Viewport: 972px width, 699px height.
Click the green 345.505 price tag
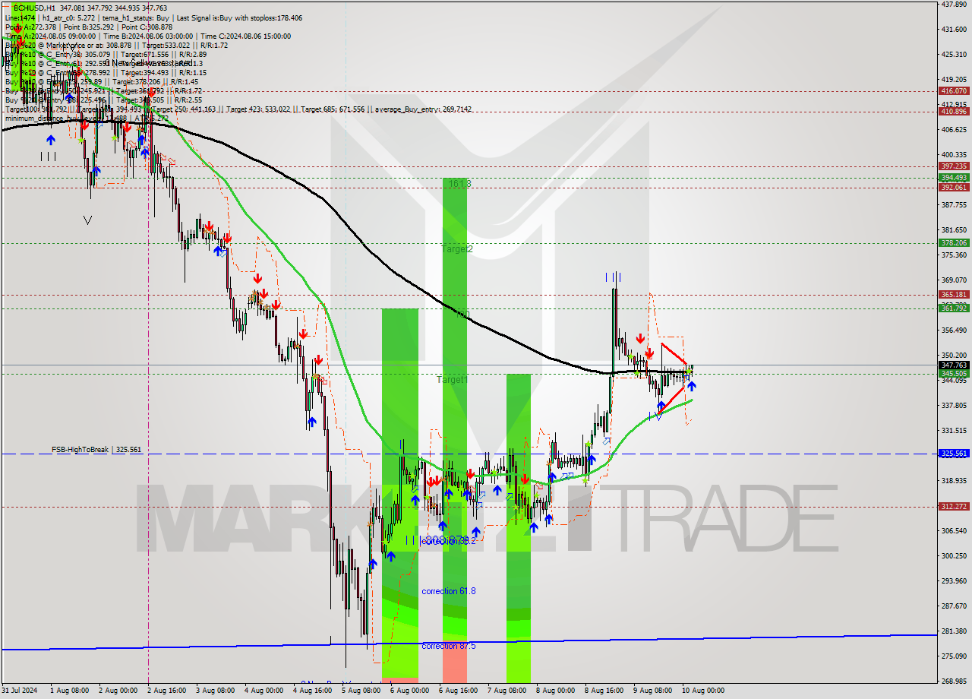pyautogui.click(x=954, y=373)
